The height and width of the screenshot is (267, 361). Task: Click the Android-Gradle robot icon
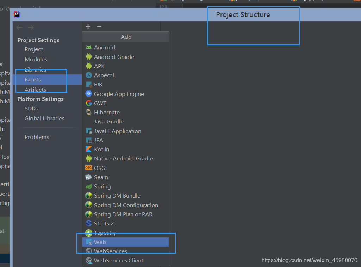[89, 57]
